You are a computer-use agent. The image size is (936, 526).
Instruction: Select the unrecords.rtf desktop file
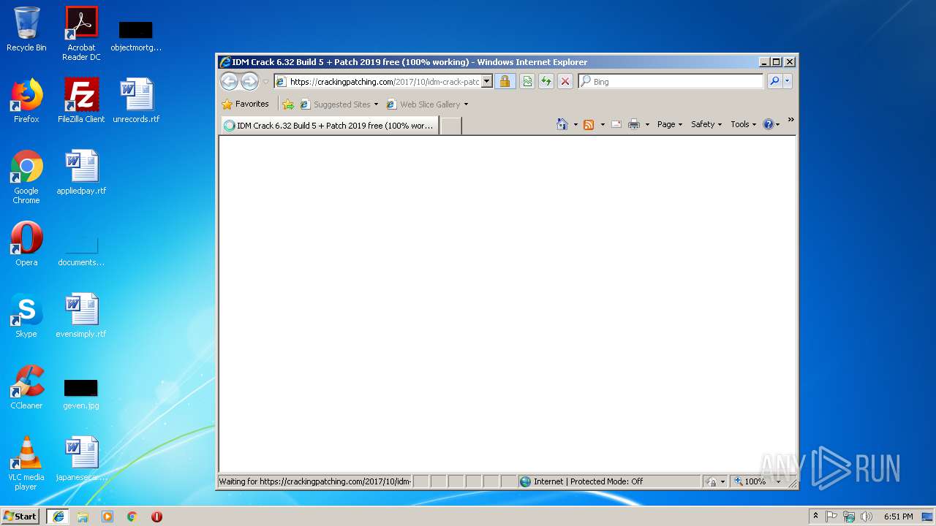pyautogui.click(x=136, y=100)
